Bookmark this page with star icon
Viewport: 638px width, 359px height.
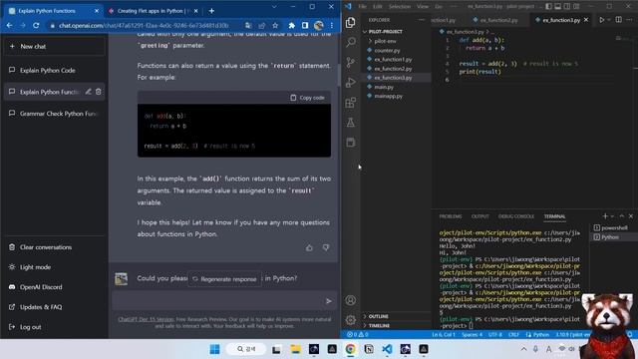click(x=275, y=25)
